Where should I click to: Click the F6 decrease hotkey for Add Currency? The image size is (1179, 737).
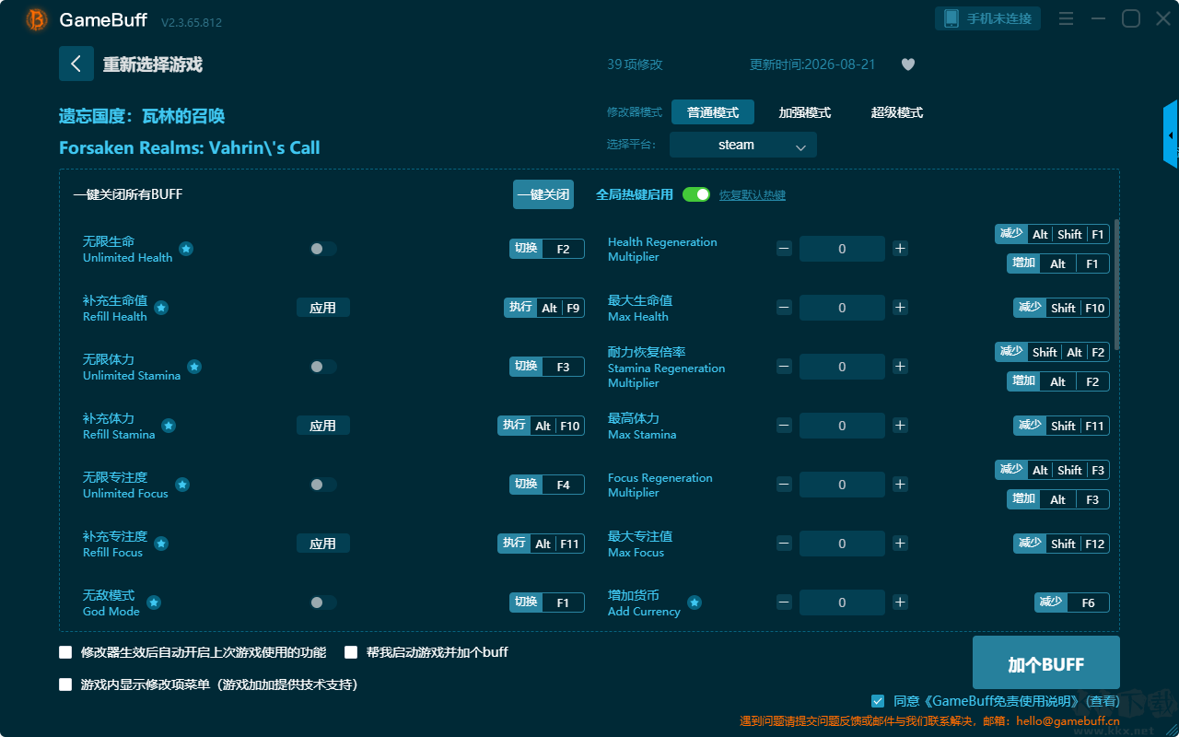[x=1072, y=602]
